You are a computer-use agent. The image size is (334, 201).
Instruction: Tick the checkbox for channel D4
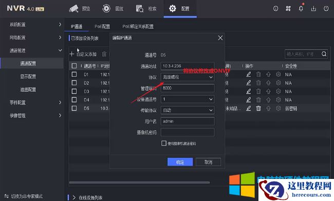[x=74, y=100]
